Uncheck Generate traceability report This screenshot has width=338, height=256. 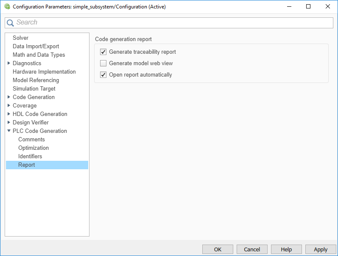coord(103,52)
